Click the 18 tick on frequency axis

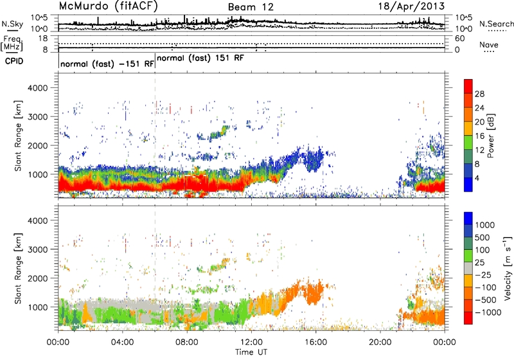(43, 39)
